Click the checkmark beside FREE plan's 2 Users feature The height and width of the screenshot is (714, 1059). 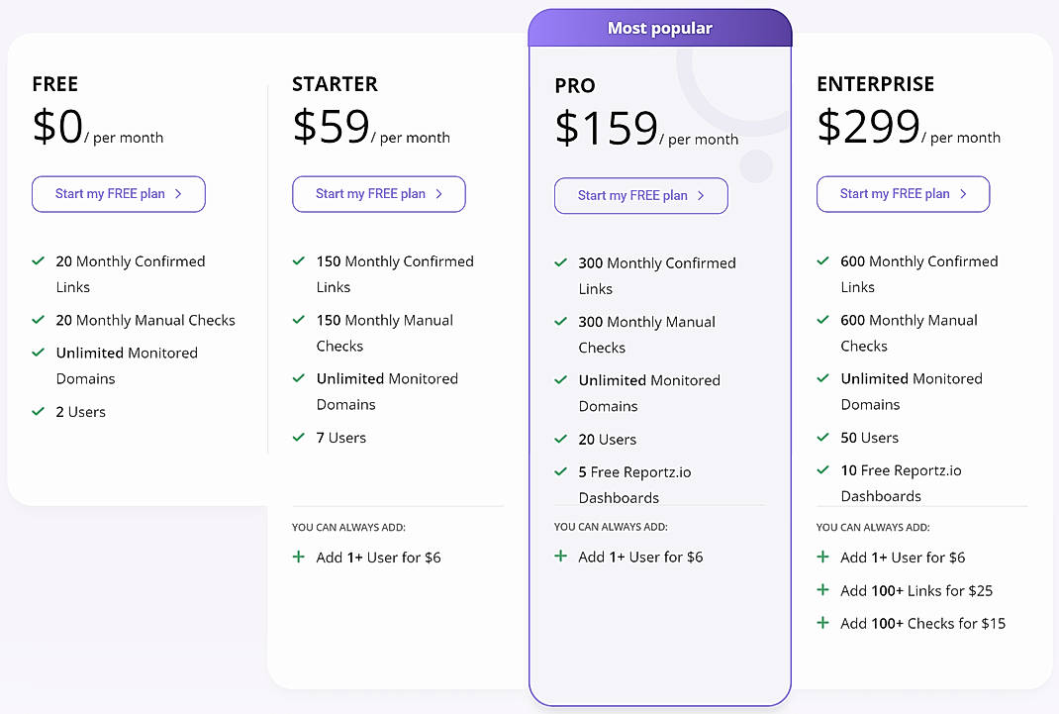[x=38, y=411]
